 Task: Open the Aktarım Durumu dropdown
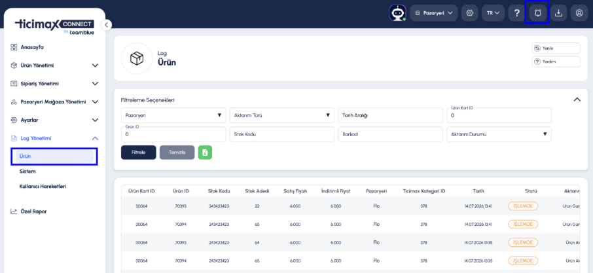[499, 134]
